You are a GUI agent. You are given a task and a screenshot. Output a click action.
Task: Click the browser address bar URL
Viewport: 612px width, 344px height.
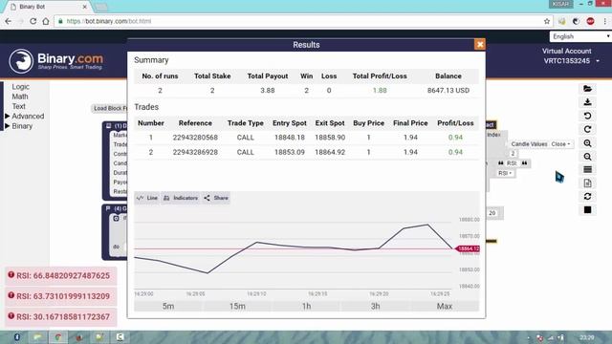(108, 21)
